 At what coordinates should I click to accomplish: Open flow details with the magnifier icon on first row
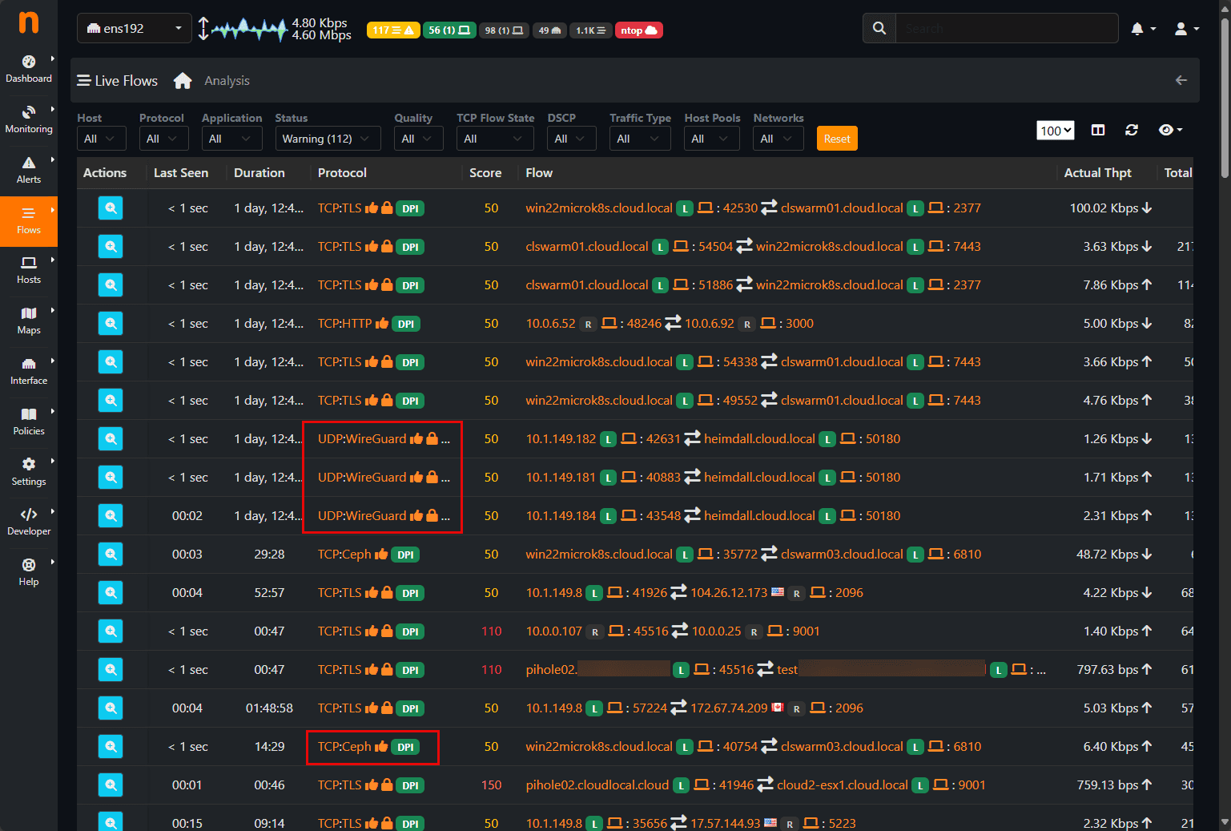coord(111,208)
